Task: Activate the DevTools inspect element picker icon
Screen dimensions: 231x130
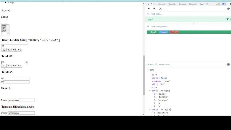Action: [148, 4]
